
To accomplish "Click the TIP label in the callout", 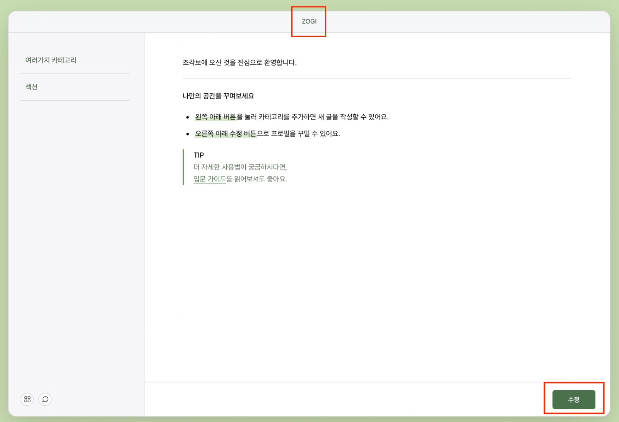I will pyautogui.click(x=198, y=155).
